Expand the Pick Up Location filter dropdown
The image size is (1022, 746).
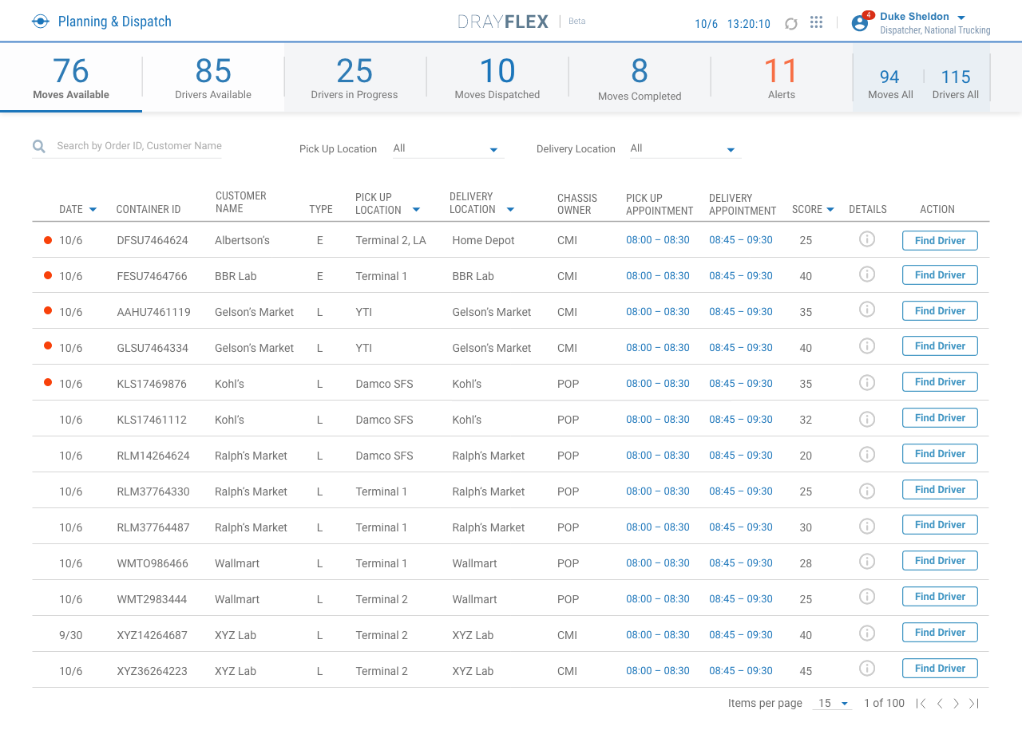[493, 149]
